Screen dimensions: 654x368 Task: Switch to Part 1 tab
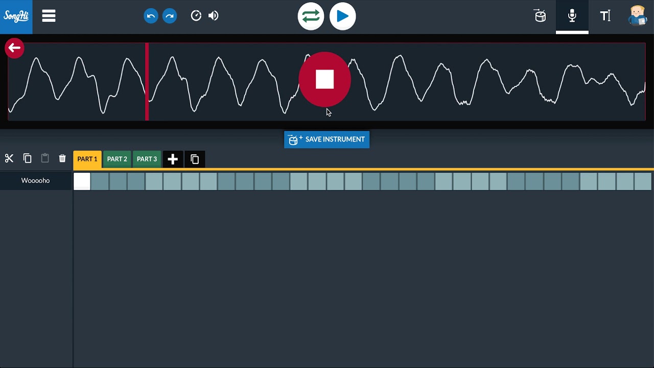pos(87,159)
